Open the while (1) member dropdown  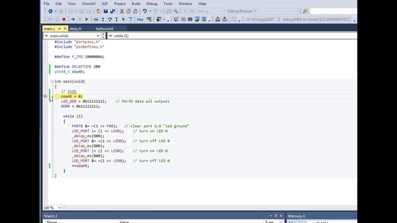pyautogui.click(x=232, y=36)
